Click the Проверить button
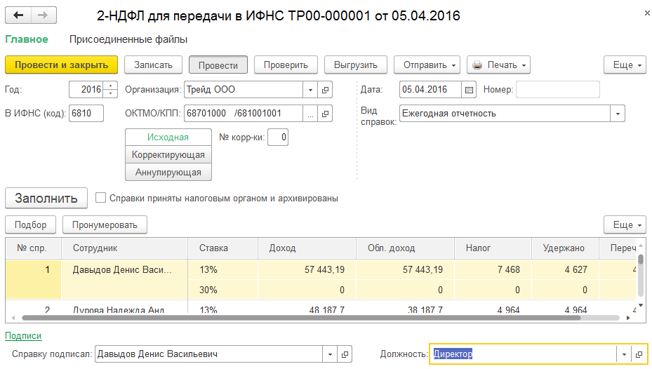This screenshot has width=652, height=369. (x=286, y=65)
